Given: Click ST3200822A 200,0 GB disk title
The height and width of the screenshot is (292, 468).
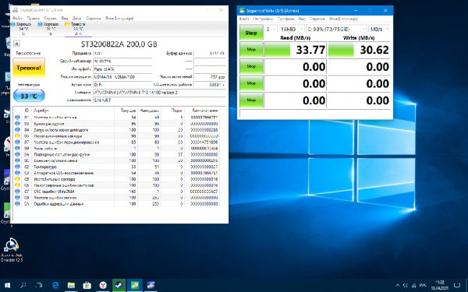Looking at the screenshot, I should coord(119,44).
